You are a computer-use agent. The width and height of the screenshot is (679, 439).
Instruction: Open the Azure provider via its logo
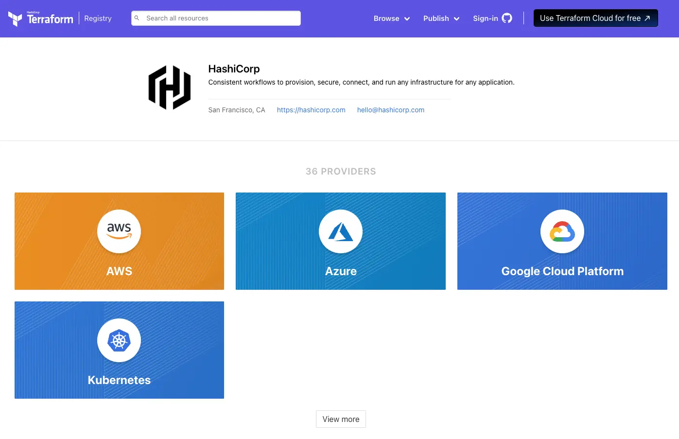[x=340, y=231]
